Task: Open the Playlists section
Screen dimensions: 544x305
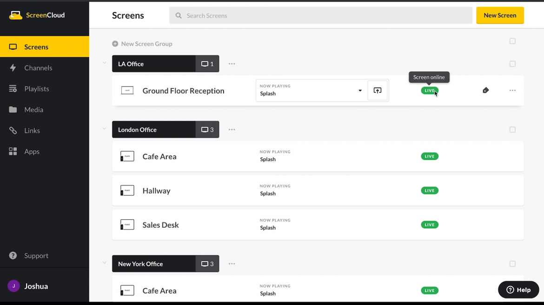Action: (38, 89)
